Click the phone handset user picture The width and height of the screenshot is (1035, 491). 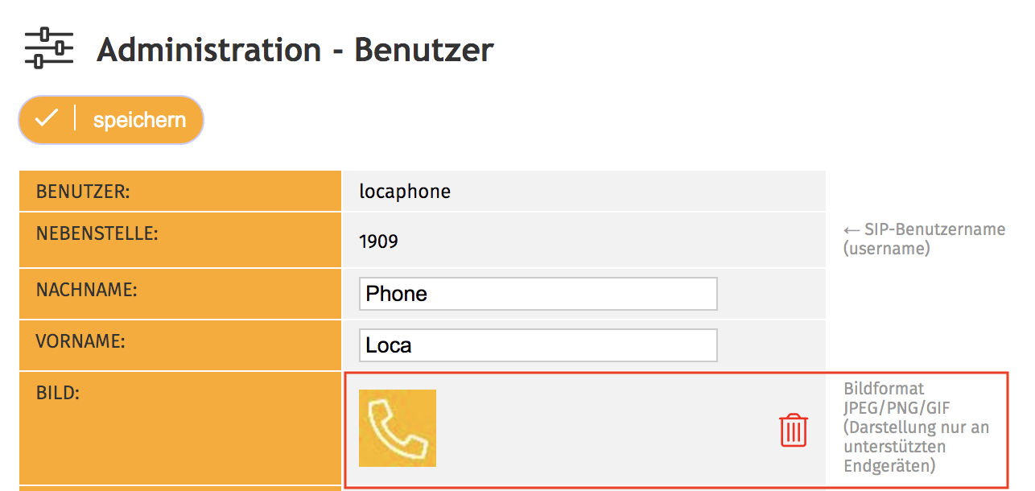(398, 428)
